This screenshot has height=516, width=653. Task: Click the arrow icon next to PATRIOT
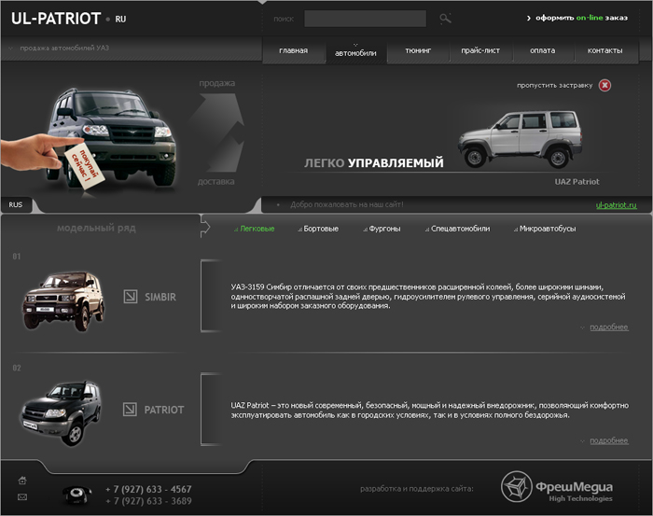click(x=130, y=410)
